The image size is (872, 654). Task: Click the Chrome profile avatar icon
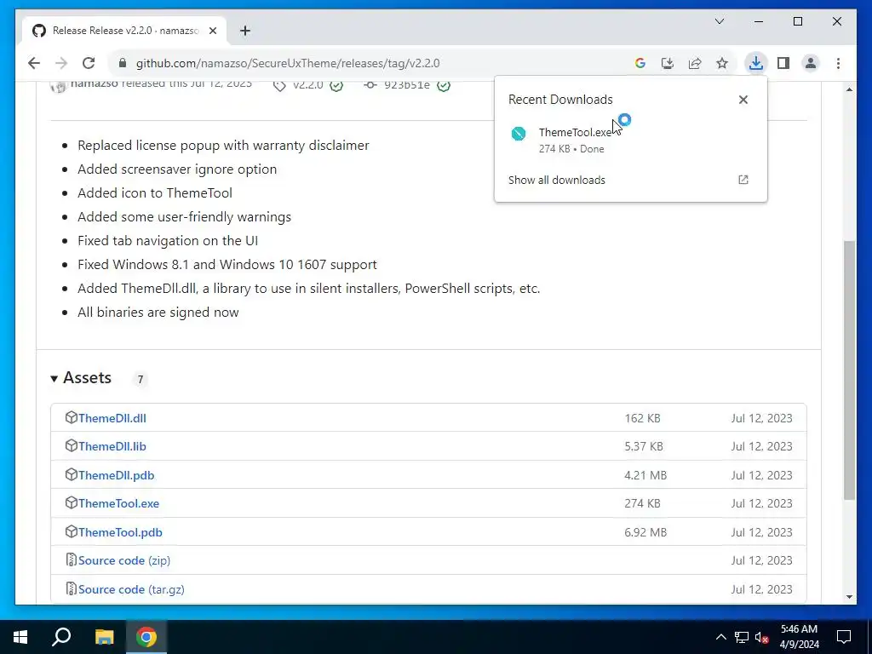coord(811,63)
